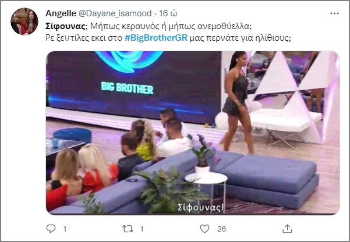Viewport: 350px width, 242px height.
Task: Click the text μας περνάτε για ηλίθιους
Action: point(240,38)
